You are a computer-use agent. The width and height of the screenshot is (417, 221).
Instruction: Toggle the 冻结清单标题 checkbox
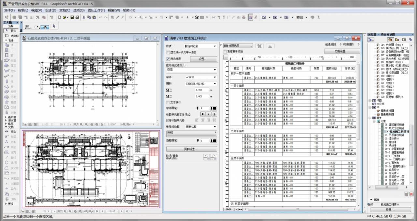(x=225, y=51)
